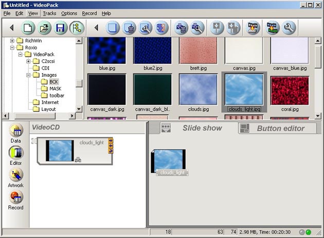The width and height of the screenshot is (324, 238).
Task: Click the folder tree vertical scrollbar down arrow
Action: click(x=79, y=109)
